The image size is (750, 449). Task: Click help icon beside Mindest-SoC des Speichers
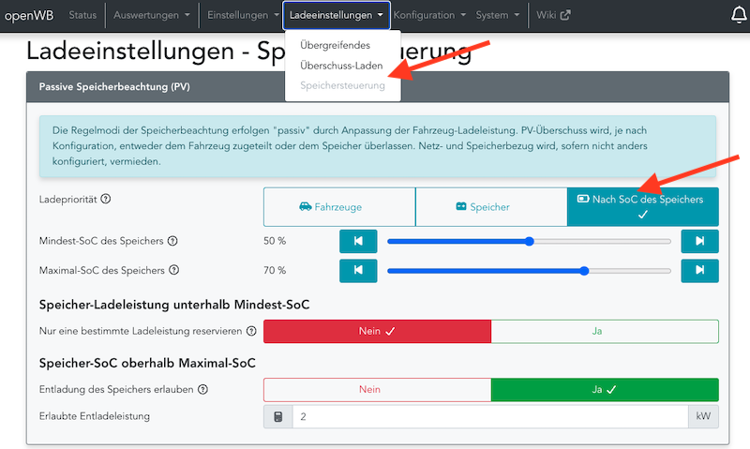(x=172, y=241)
